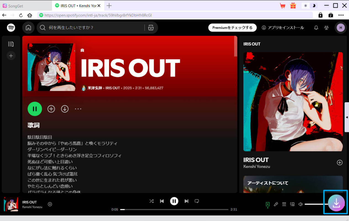Screen dimensions: 349x221
Task: Open the connect to a device icon
Action: point(292,204)
